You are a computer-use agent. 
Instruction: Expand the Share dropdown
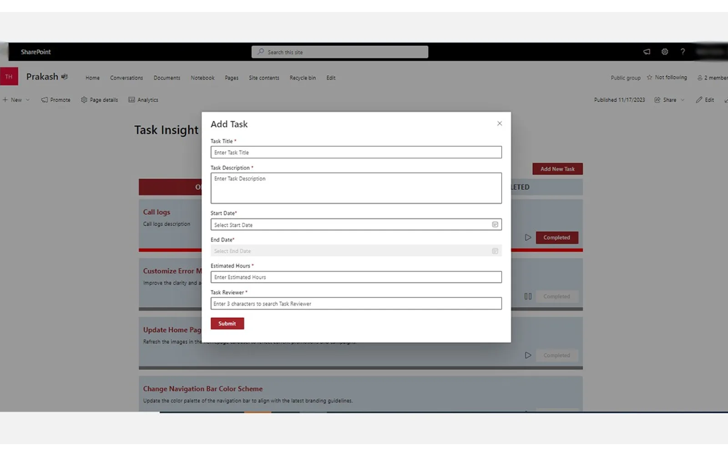(682, 100)
